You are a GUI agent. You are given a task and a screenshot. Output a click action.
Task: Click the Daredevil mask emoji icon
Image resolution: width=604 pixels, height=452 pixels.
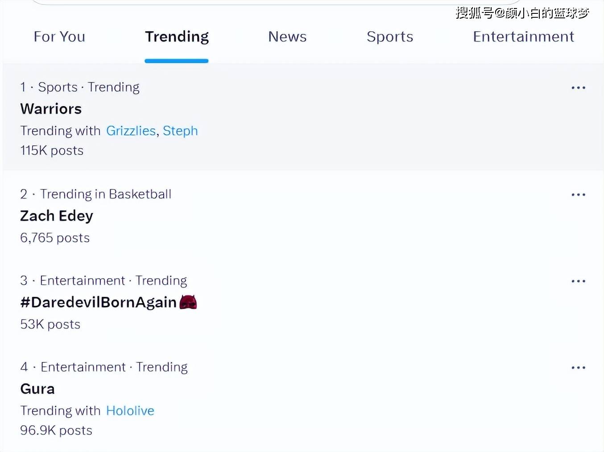coord(188,302)
